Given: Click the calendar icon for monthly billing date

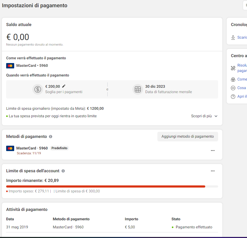Looking at the screenshot, I should point(138,89).
